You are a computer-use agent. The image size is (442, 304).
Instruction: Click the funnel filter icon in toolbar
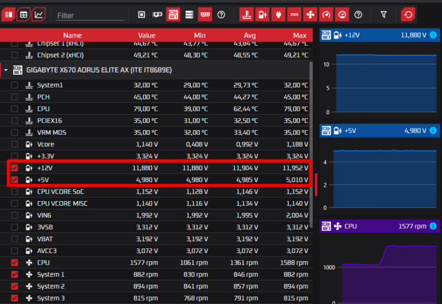click(383, 14)
